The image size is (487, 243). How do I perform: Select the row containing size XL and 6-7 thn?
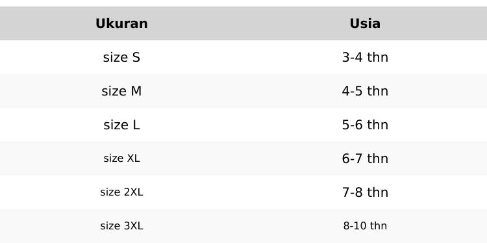click(x=243, y=159)
